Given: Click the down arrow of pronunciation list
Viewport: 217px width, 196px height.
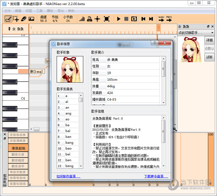Looking at the screenshot, I should coord(81,166).
